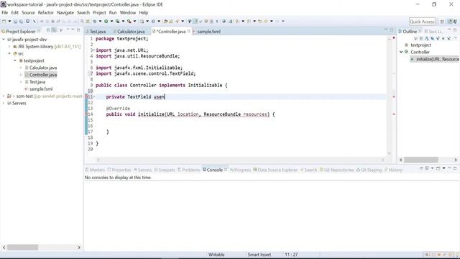This screenshot has width=460, height=259.
Task: Collapse the Controller class in Outline
Action: click(x=401, y=52)
